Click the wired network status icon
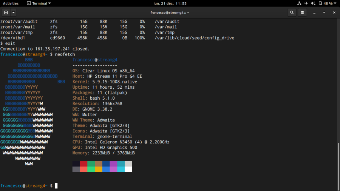This screenshot has height=191, width=340. coord(299,3)
